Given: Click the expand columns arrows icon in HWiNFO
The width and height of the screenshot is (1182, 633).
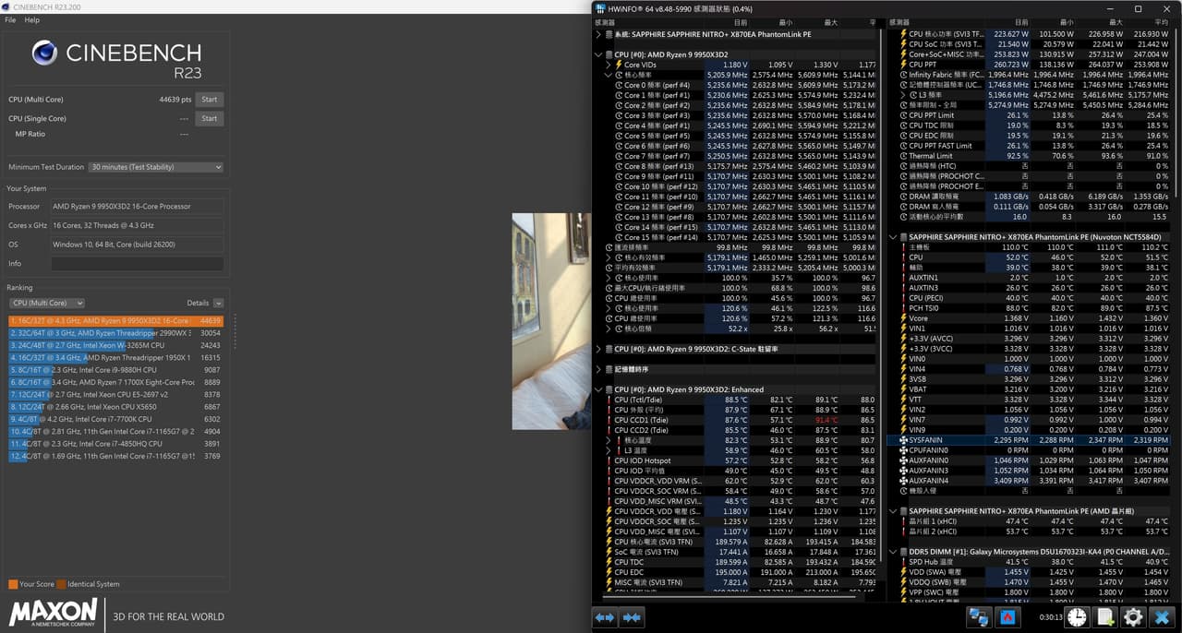Looking at the screenshot, I should pyautogui.click(x=604, y=617).
